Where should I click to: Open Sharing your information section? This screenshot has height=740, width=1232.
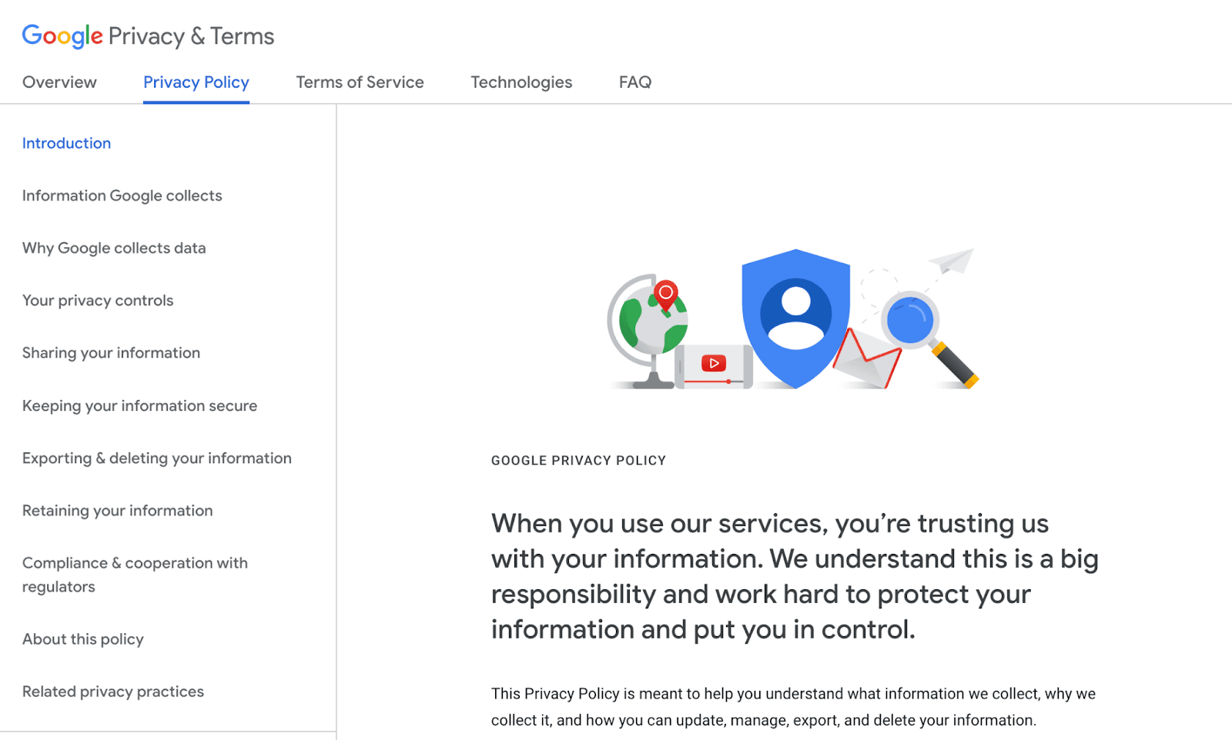pos(111,353)
